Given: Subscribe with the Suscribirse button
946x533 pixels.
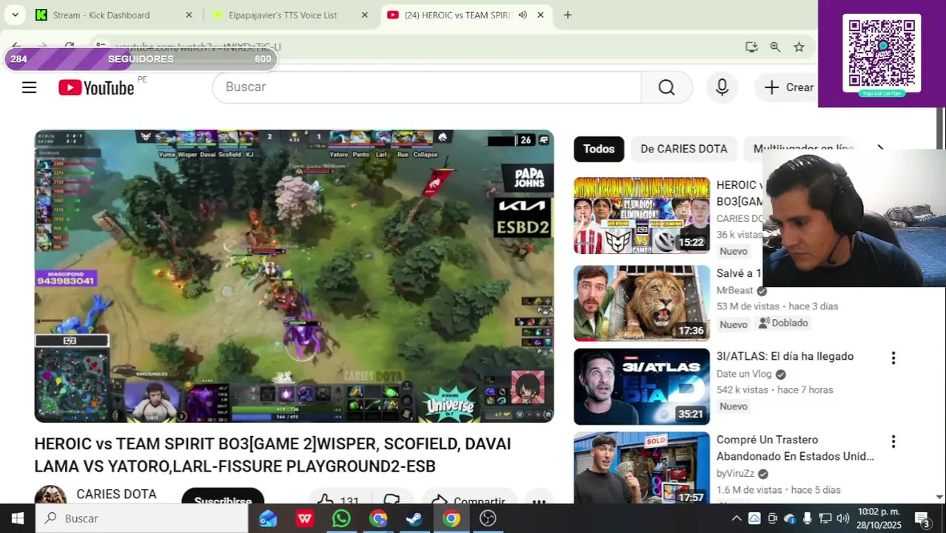Looking at the screenshot, I should point(223,497).
